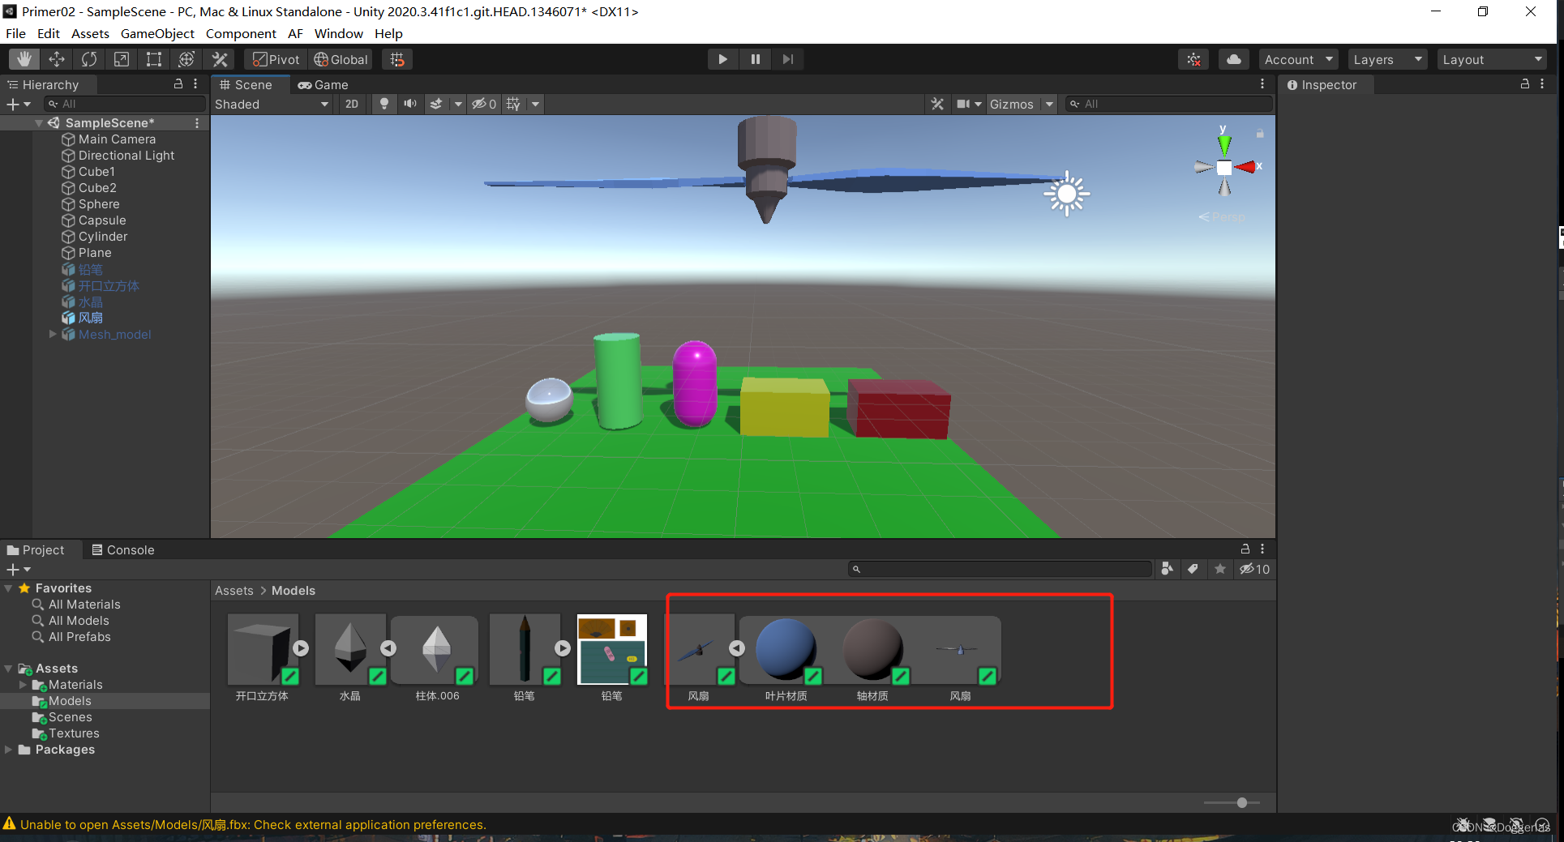The image size is (1564, 842).
Task: Expand Materials folder in Project
Action: click(x=24, y=685)
